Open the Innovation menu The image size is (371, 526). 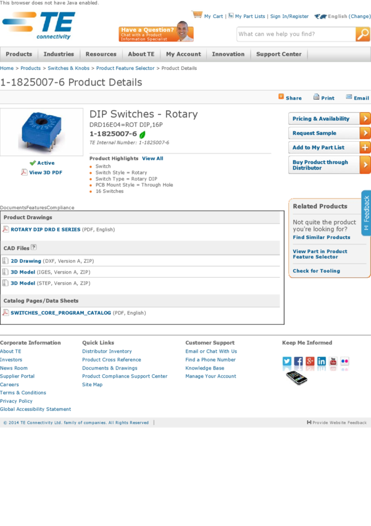(x=228, y=54)
